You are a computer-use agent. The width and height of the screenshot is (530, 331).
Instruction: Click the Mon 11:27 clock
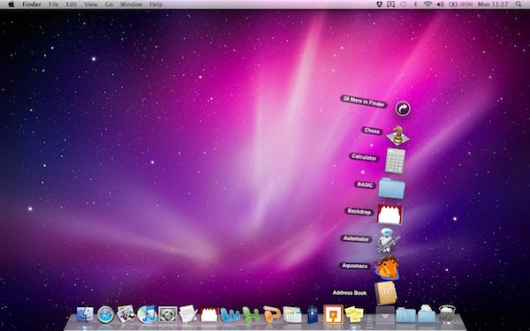[493, 4]
